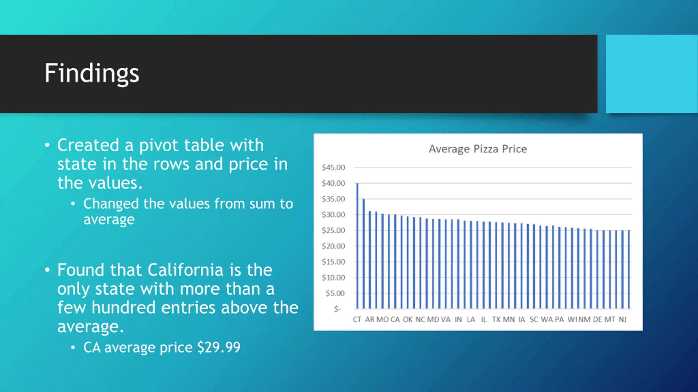Click the 'Created a pivot table' bullet
698x392 pixels.
click(x=172, y=164)
